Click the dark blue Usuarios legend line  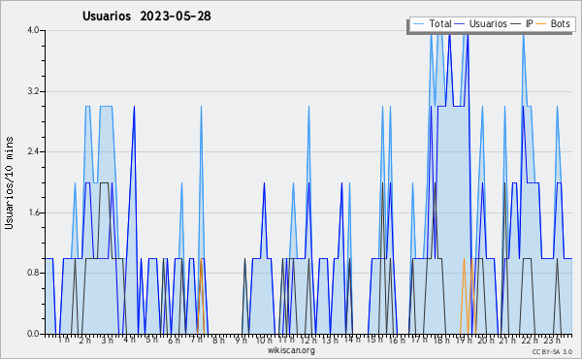pyautogui.click(x=460, y=24)
